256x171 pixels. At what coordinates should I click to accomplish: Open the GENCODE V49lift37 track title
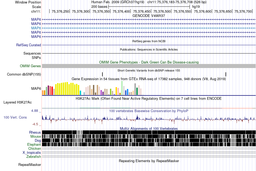click(x=149, y=16)
